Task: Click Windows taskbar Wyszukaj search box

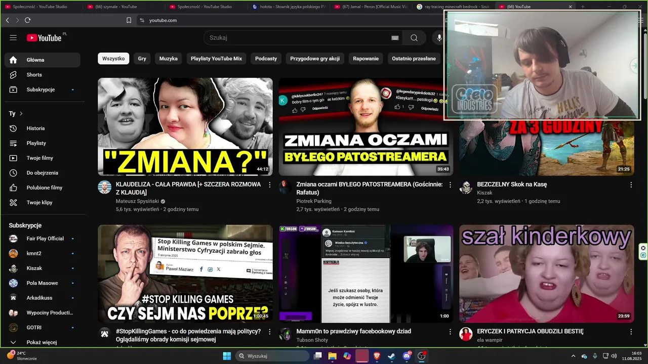Action: click(x=272, y=356)
